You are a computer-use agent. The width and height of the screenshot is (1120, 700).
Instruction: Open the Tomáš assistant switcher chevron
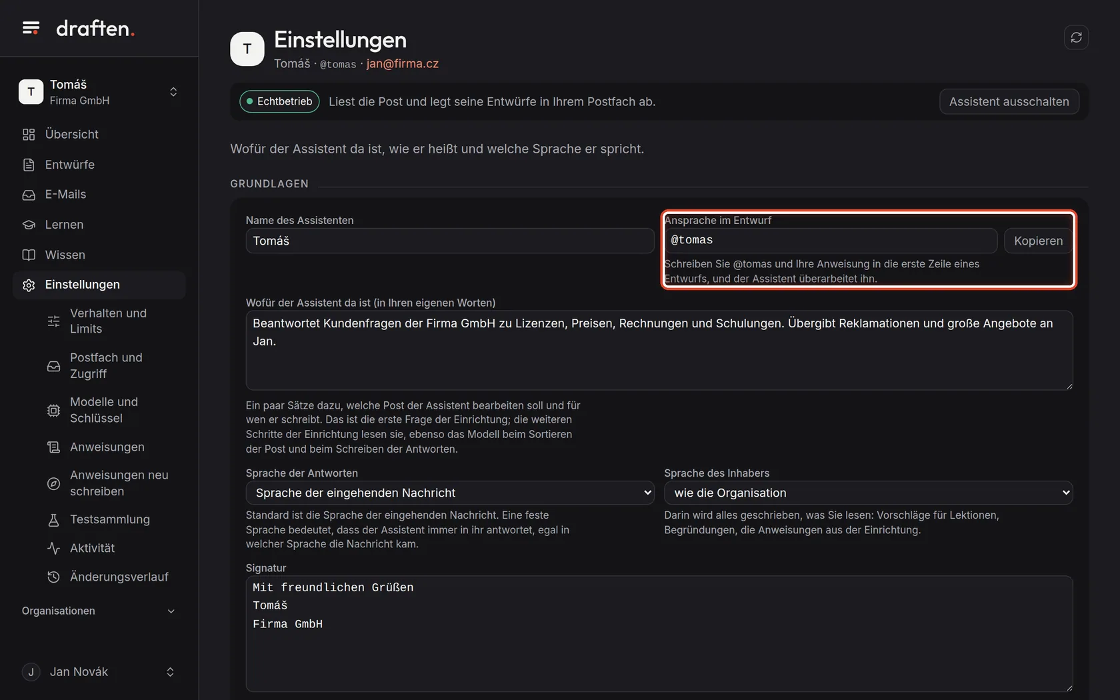tap(173, 92)
